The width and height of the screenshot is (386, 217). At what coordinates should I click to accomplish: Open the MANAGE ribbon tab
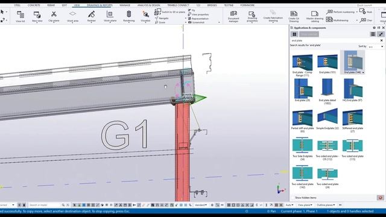125,5
